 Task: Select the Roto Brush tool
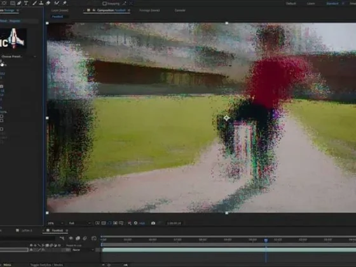57,3
